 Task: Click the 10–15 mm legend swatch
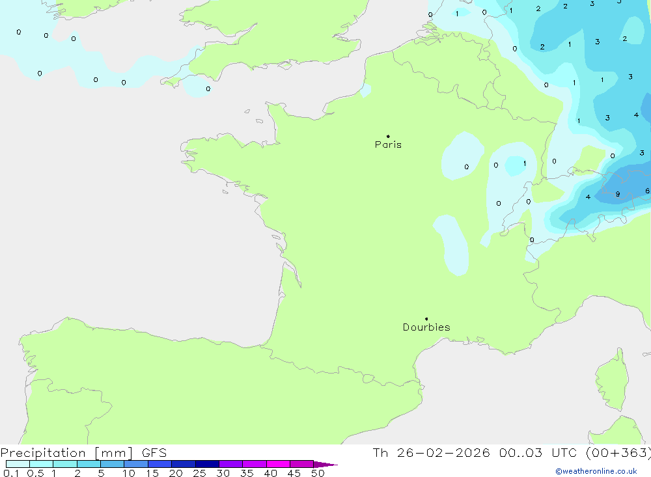tap(136, 464)
